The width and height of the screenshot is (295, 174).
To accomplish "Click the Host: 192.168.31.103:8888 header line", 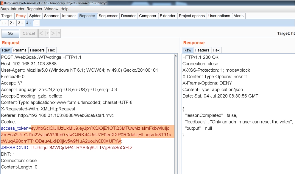I will point(29,64).
